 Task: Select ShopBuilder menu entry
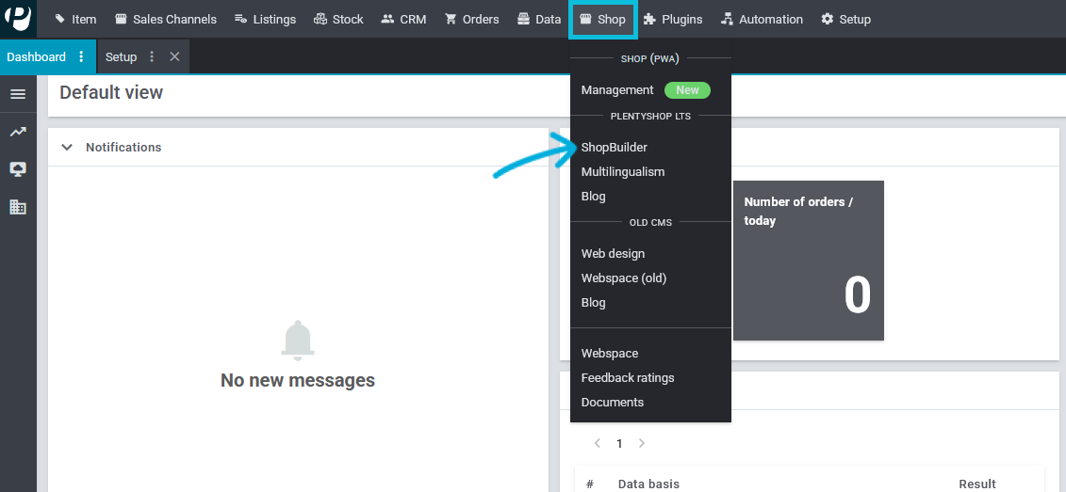coord(614,148)
